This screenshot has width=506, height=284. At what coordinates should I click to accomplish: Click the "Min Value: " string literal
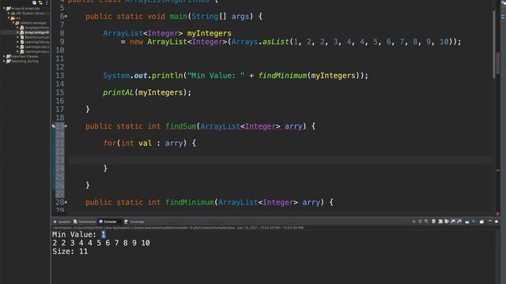pos(216,76)
